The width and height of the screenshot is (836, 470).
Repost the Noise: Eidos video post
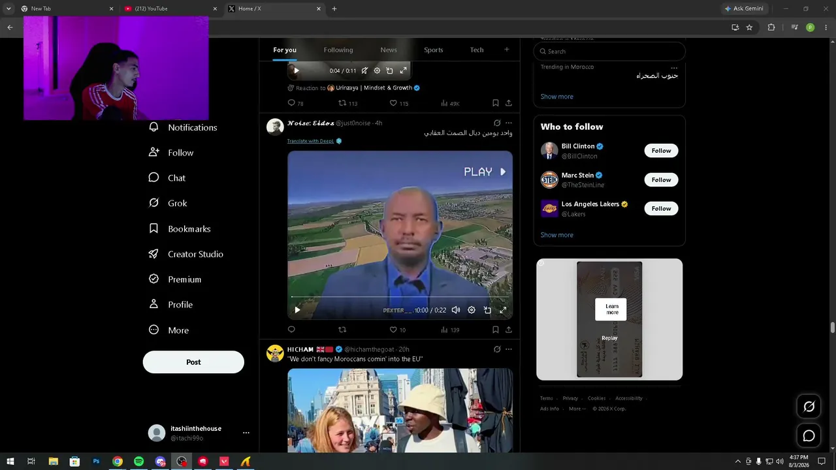[x=342, y=330]
